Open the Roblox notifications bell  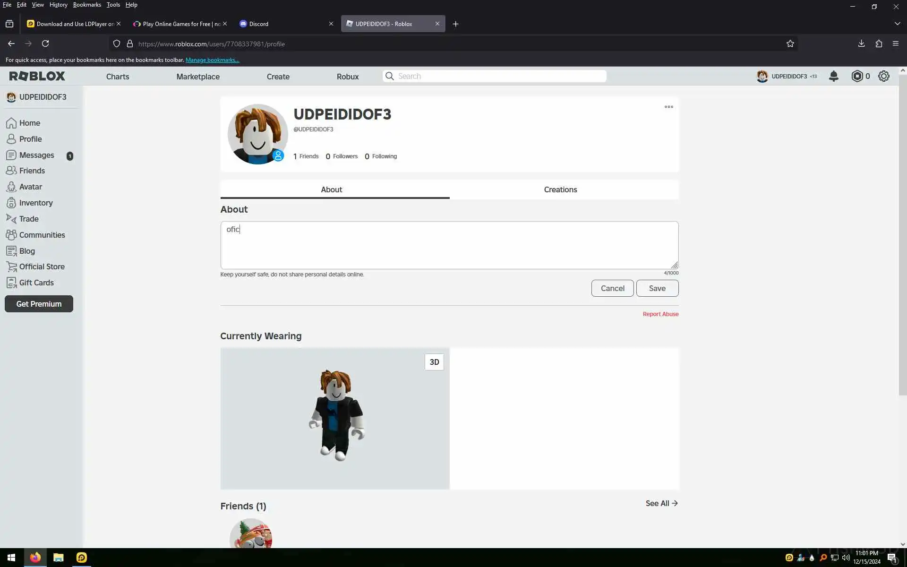click(x=833, y=76)
